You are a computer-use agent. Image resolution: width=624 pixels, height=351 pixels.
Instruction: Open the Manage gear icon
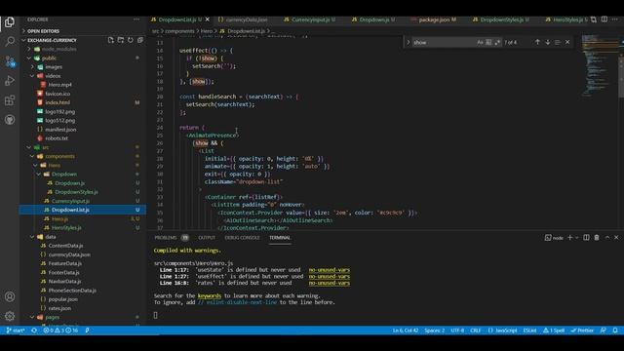10,316
